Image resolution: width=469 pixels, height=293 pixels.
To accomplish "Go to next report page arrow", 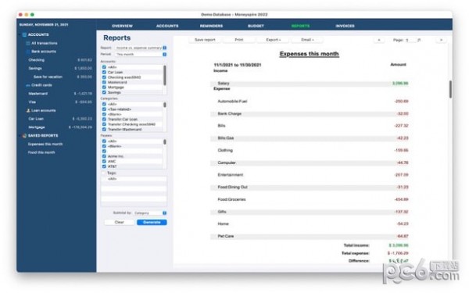I will click(441, 40).
